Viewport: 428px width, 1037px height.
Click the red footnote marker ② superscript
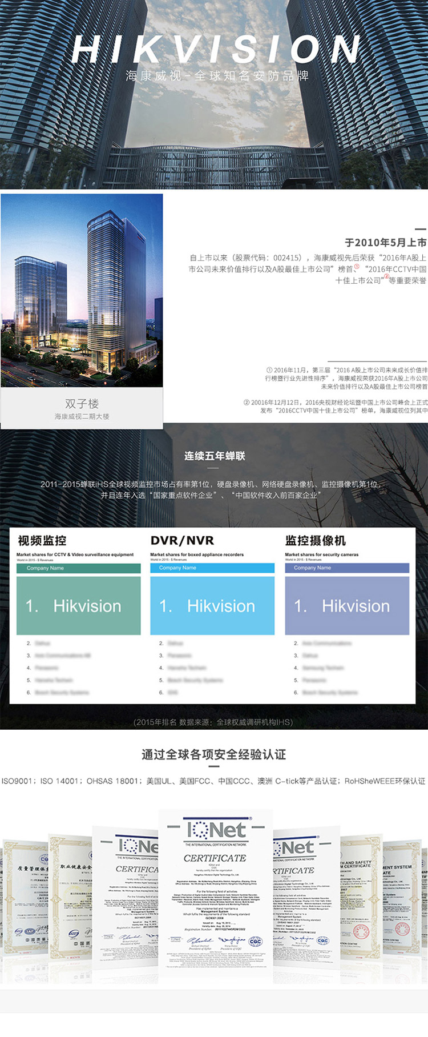[x=386, y=277]
